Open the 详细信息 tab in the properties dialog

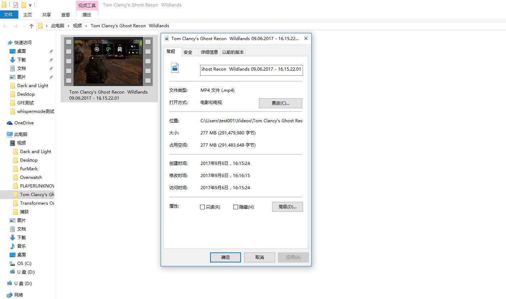(209, 52)
